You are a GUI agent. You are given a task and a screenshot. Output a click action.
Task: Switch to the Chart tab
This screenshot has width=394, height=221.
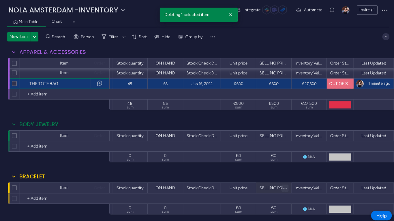pos(57,22)
